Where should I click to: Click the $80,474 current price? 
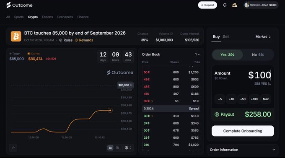click(x=35, y=59)
